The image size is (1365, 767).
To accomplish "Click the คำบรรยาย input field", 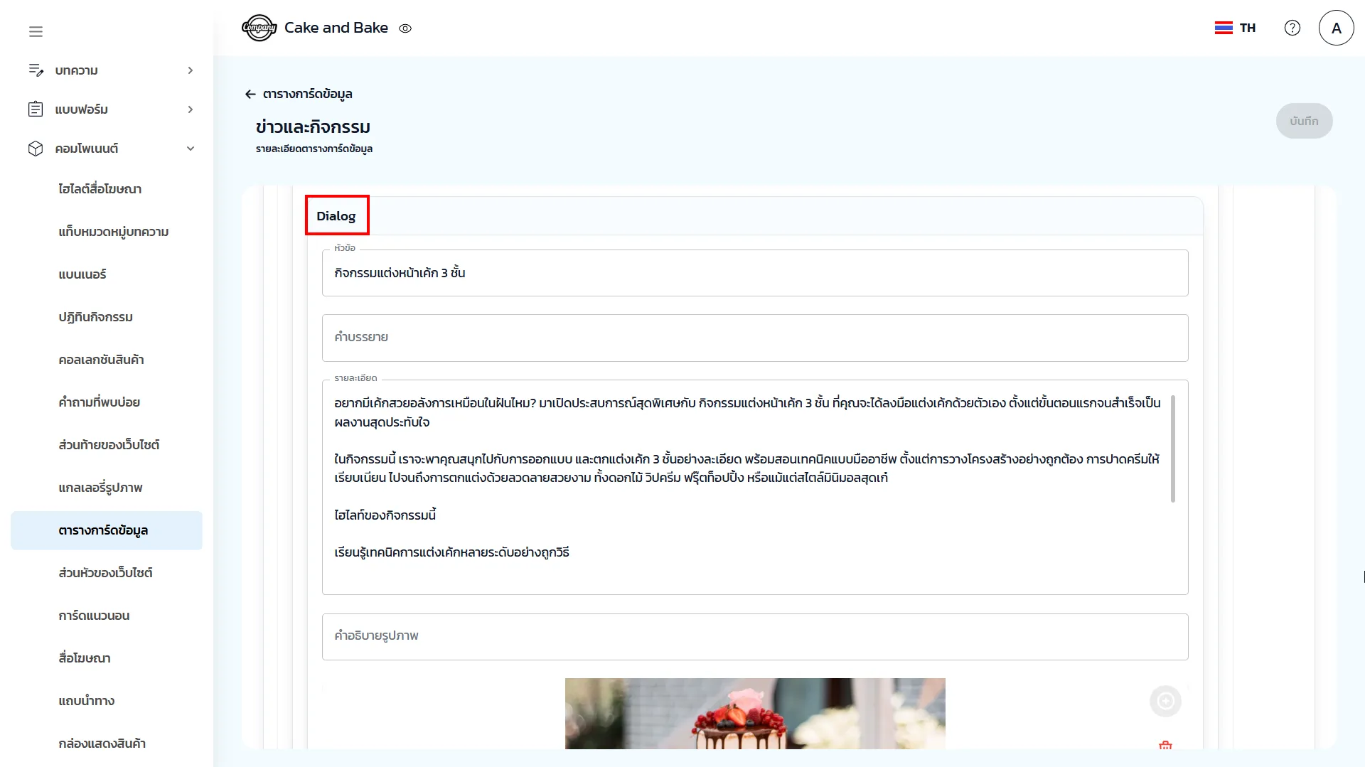I will pyautogui.click(x=754, y=338).
